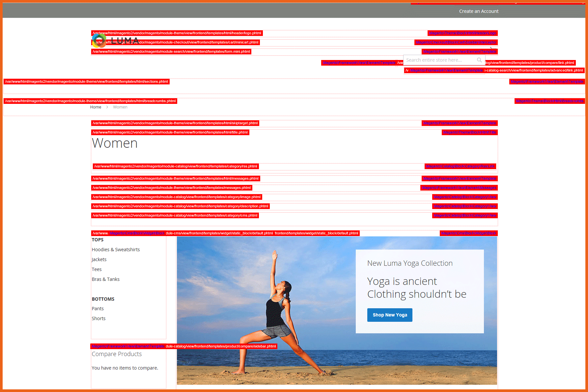Click the BOTTOMS heading
The width and height of the screenshot is (588, 392).
click(x=103, y=299)
